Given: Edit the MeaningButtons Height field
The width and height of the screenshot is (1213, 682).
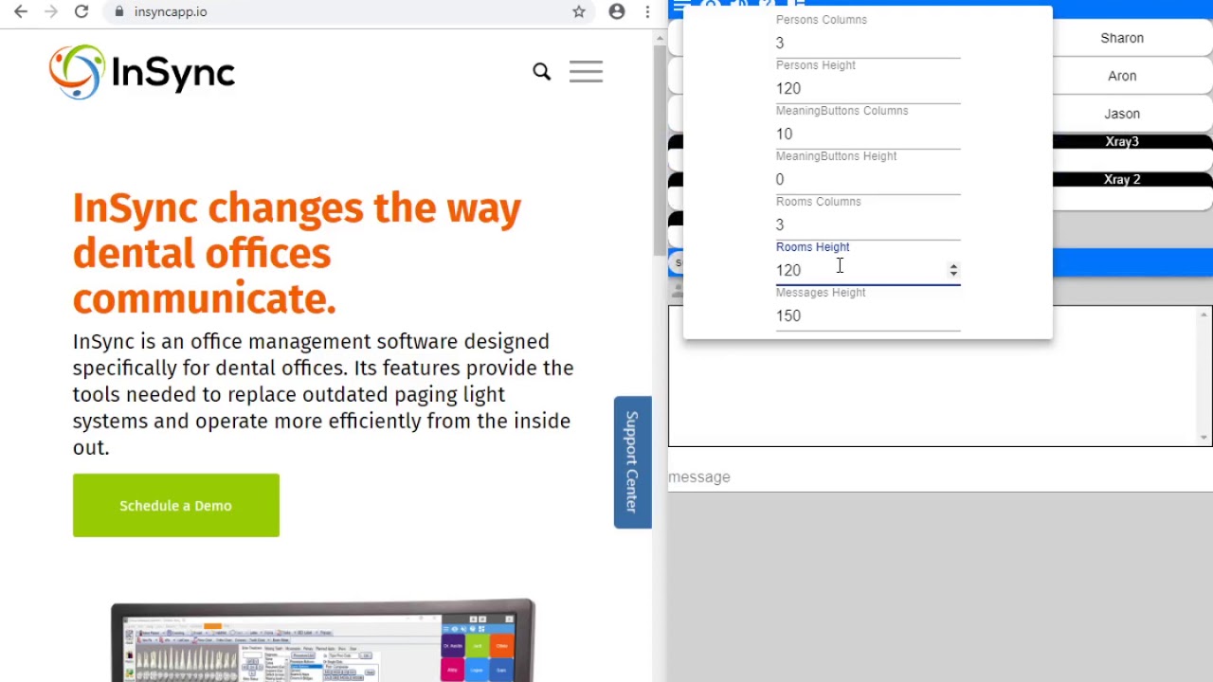Looking at the screenshot, I should [868, 179].
